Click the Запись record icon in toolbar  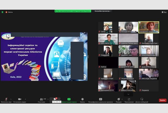click(82, 99)
